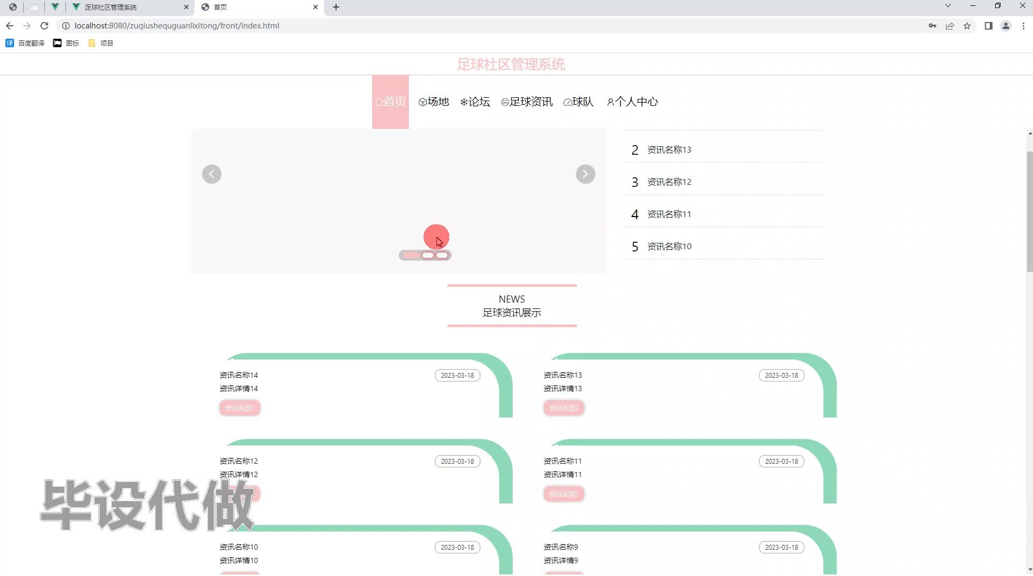Show the previous carousel slide

pos(211,174)
